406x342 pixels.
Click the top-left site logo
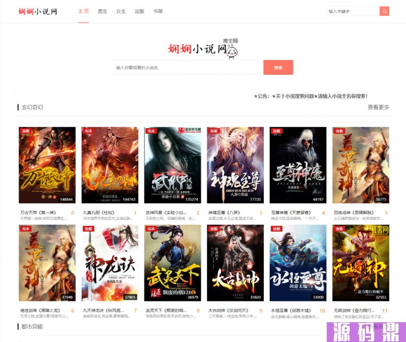(x=38, y=11)
